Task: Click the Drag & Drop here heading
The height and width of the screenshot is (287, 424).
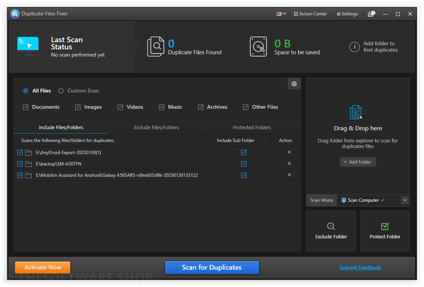Action: click(x=358, y=128)
